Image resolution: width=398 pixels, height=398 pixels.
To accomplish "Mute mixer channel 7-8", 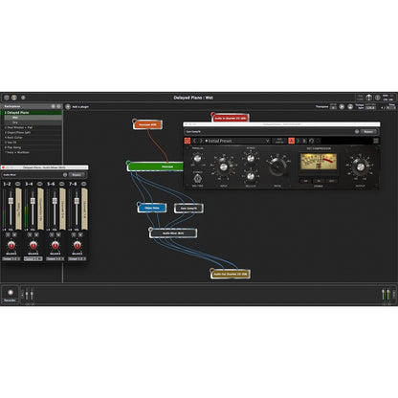I will [x=80, y=235].
